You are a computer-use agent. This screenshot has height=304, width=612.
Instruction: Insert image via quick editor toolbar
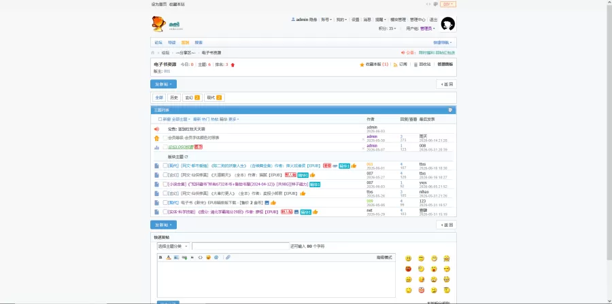(176, 257)
